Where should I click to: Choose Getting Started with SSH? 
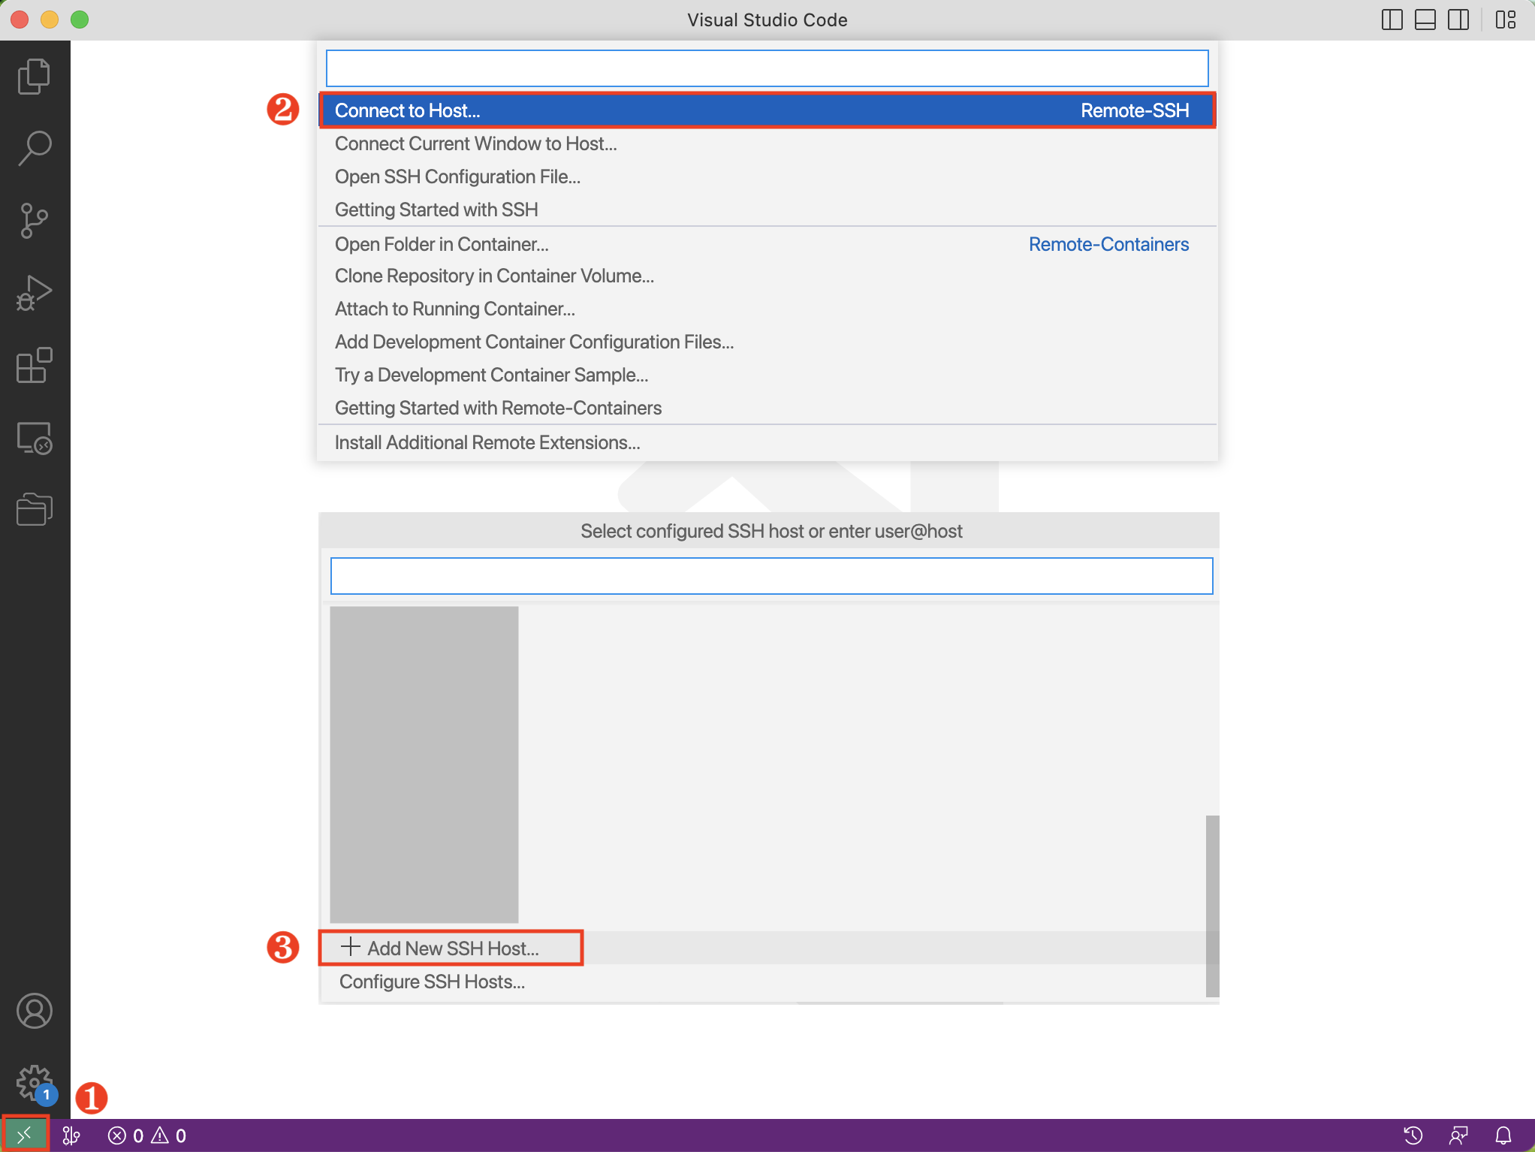tap(767, 210)
